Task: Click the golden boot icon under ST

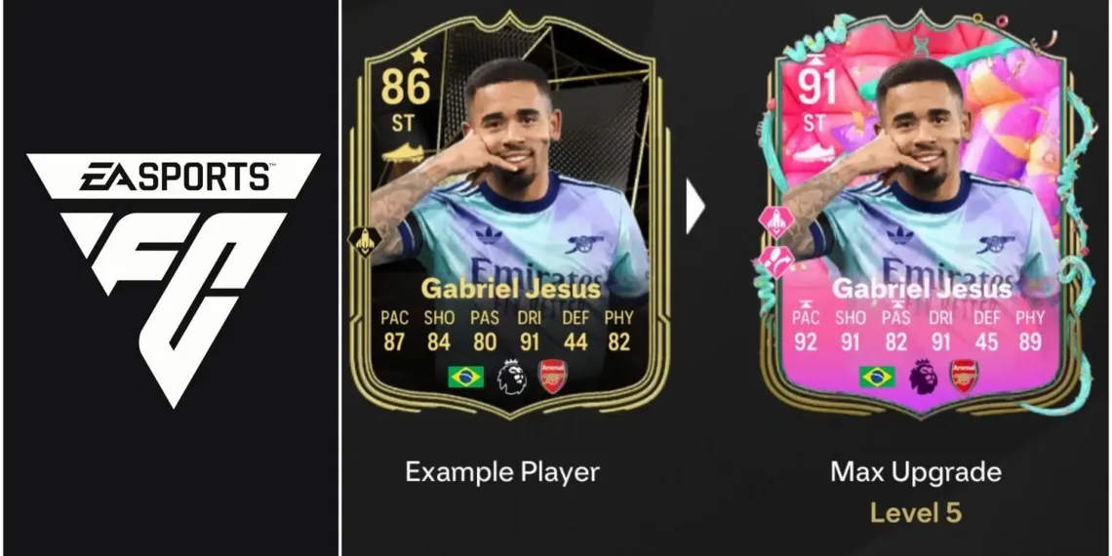Action: tap(402, 152)
